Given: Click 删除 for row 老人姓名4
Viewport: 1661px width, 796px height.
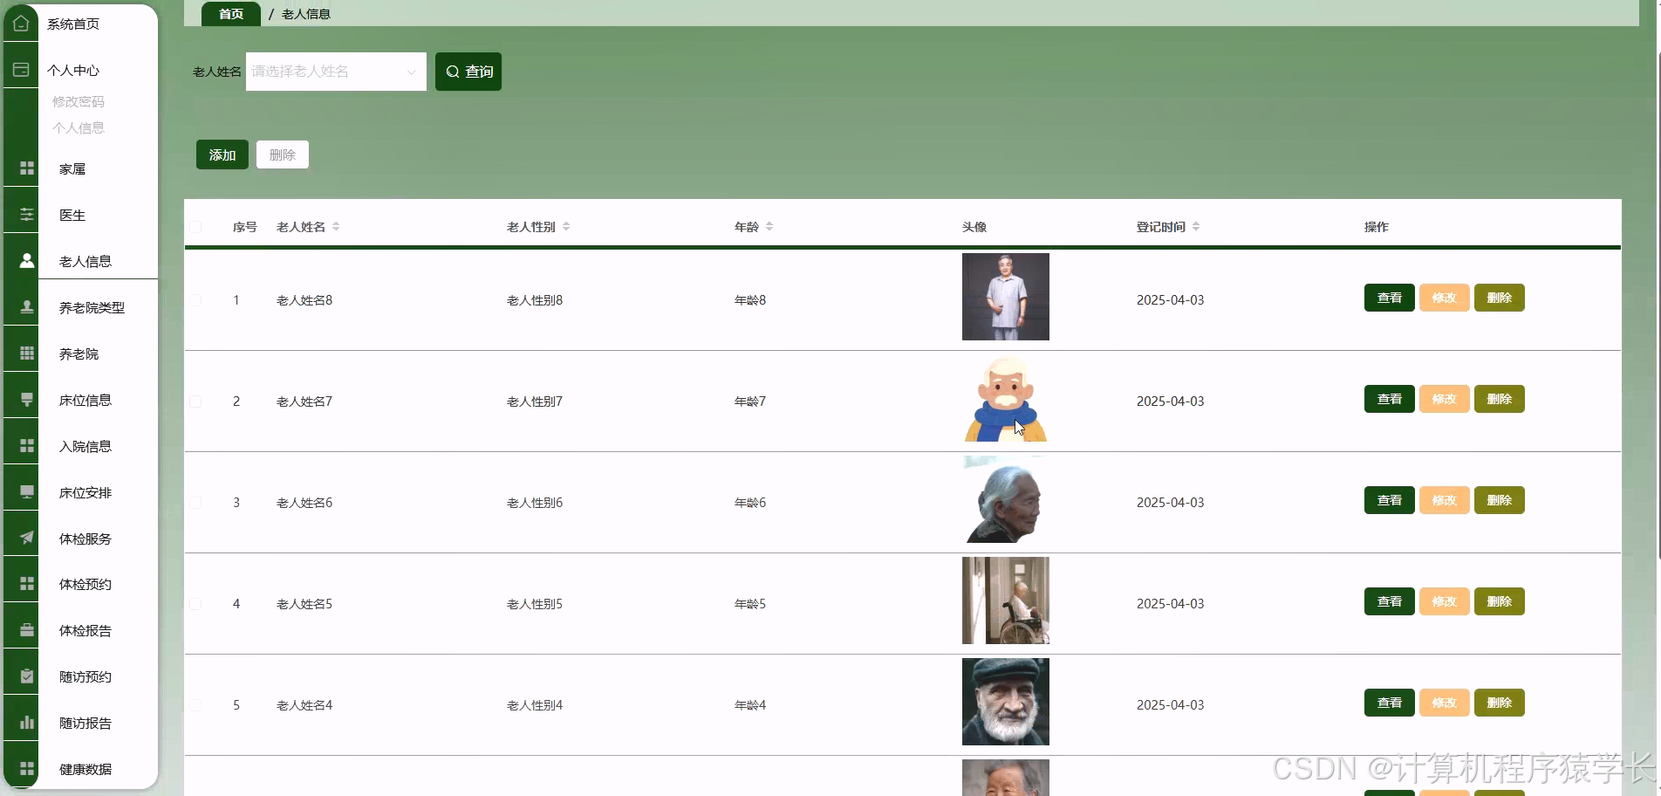Looking at the screenshot, I should click(x=1500, y=703).
